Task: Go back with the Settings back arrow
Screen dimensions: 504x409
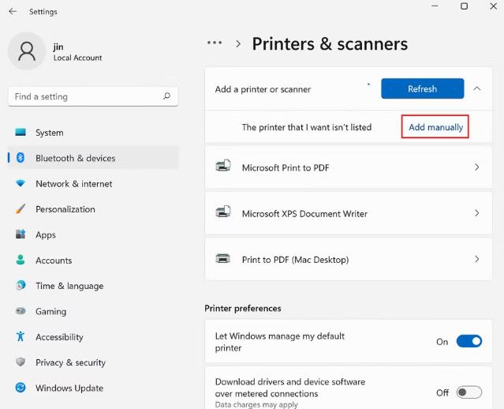Action: tap(13, 12)
